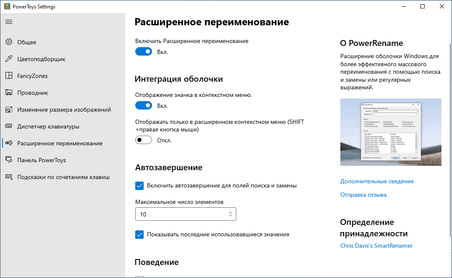The image size is (452, 278).
Task: Click the Поведение section heading
Action: tap(157, 262)
